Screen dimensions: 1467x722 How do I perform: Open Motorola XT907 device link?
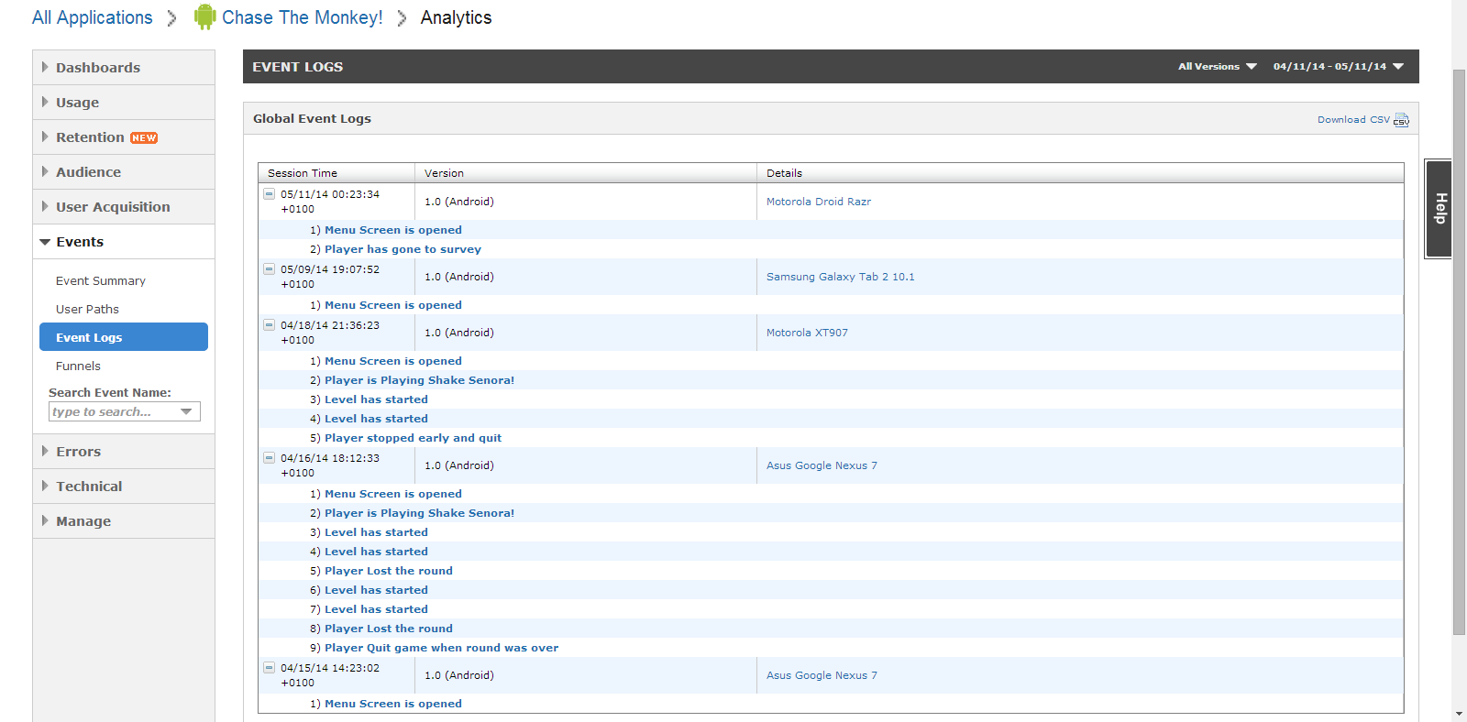[x=807, y=333]
